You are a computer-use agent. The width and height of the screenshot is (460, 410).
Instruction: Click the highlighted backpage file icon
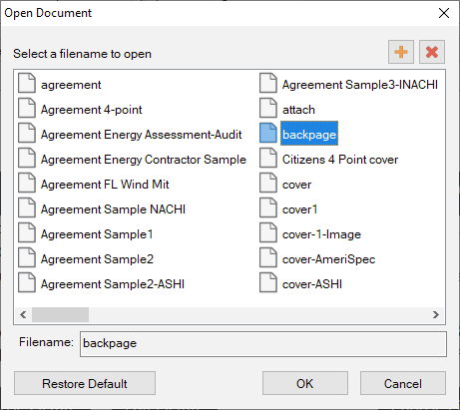click(x=268, y=133)
